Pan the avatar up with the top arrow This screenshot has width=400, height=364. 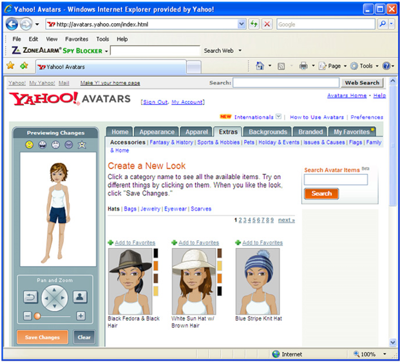point(54,289)
